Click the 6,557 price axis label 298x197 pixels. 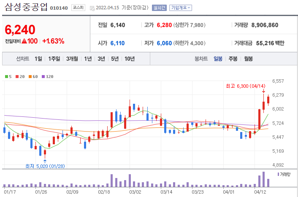[x=278, y=81]
